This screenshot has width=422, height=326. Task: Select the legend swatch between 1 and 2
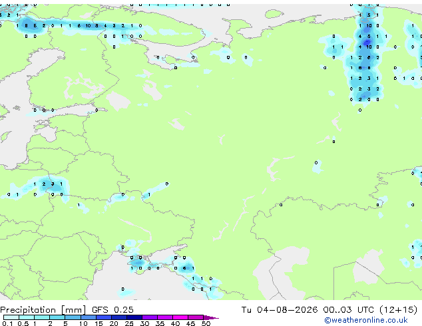pyautogui.click(x=42, y=317)
